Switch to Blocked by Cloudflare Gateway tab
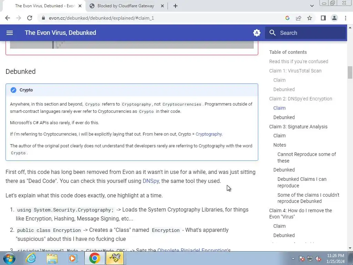Viewport: 353px width, 265px height. click(125, 6)
